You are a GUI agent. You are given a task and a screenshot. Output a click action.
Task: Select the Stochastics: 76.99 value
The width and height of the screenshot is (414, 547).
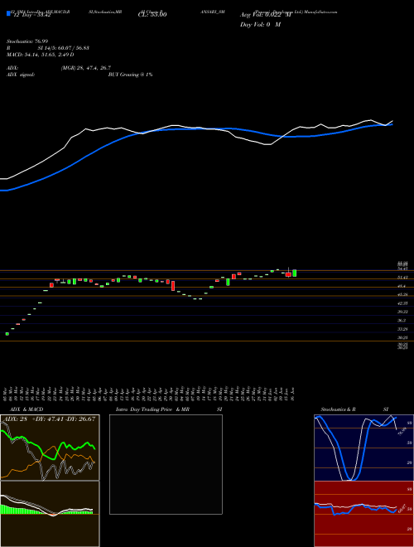point(29,41)
